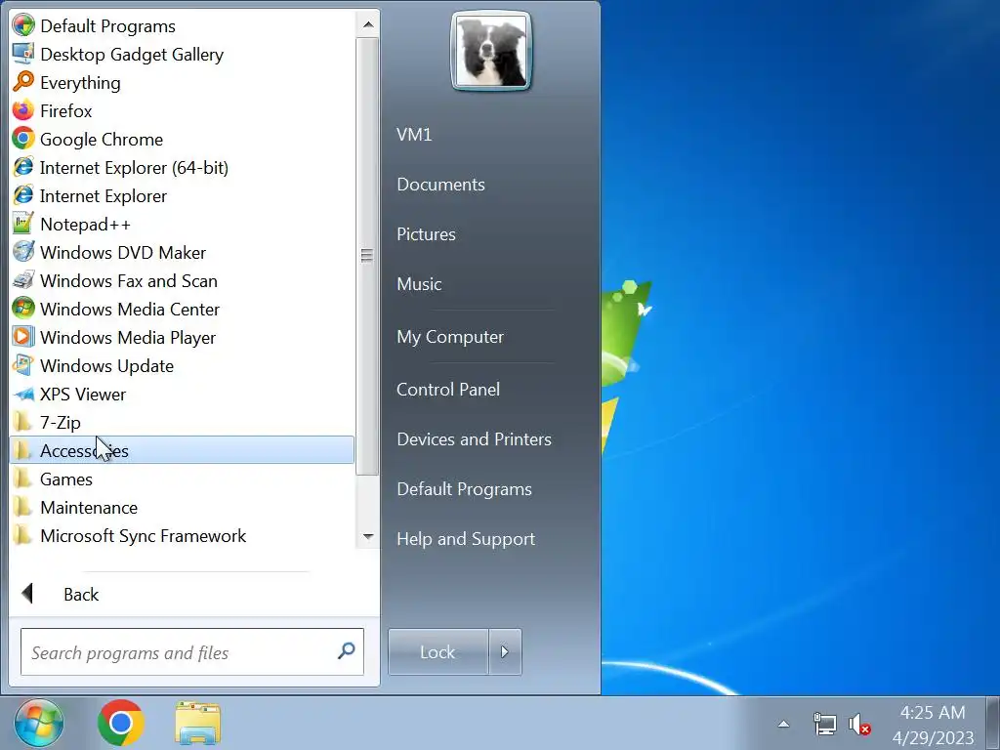This screenshot has width=1000, height=750.
Task: Go Back to the pinned programs view
Action: pyautogui.click(x=62, y=594)
